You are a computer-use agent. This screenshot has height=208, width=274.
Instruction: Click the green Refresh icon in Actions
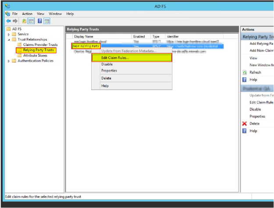pyautogui.click(x=245, y=73)
